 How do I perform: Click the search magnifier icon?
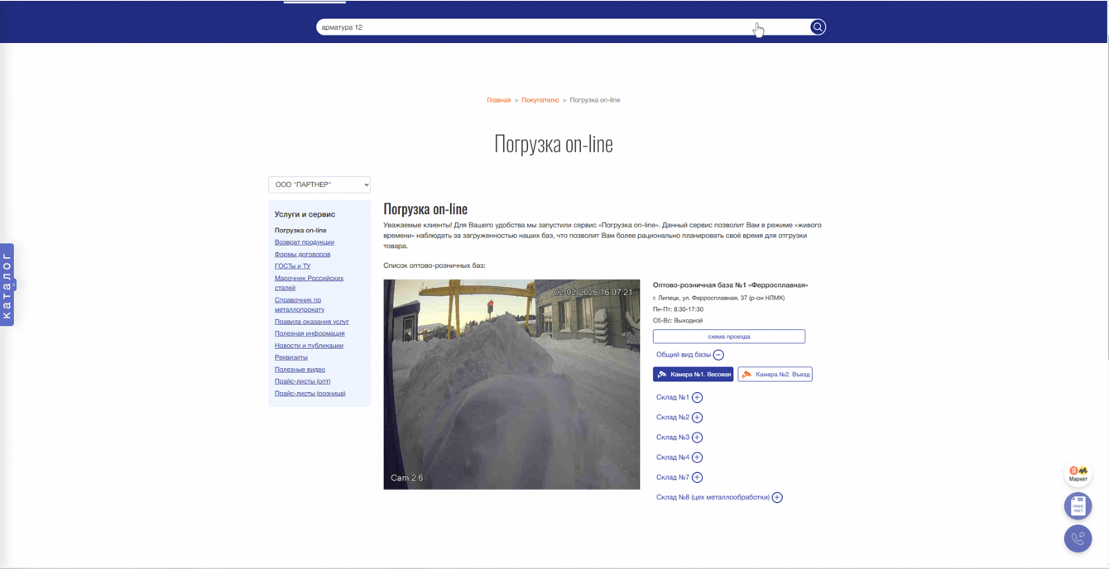click(x=818, y=27)
